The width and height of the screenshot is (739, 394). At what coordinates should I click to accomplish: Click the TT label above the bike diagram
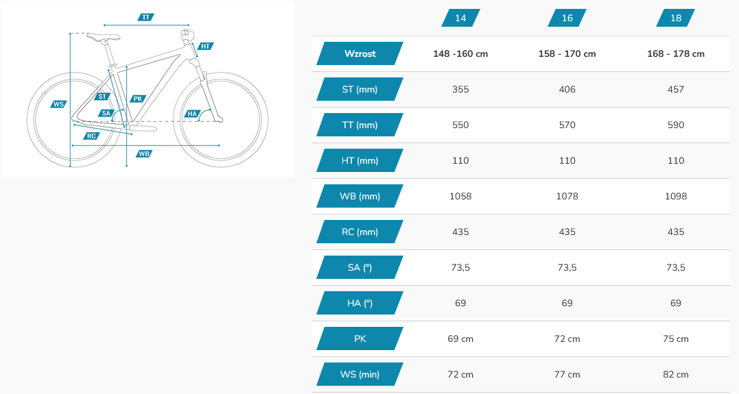pyautogui.click(x=145, y=17)
